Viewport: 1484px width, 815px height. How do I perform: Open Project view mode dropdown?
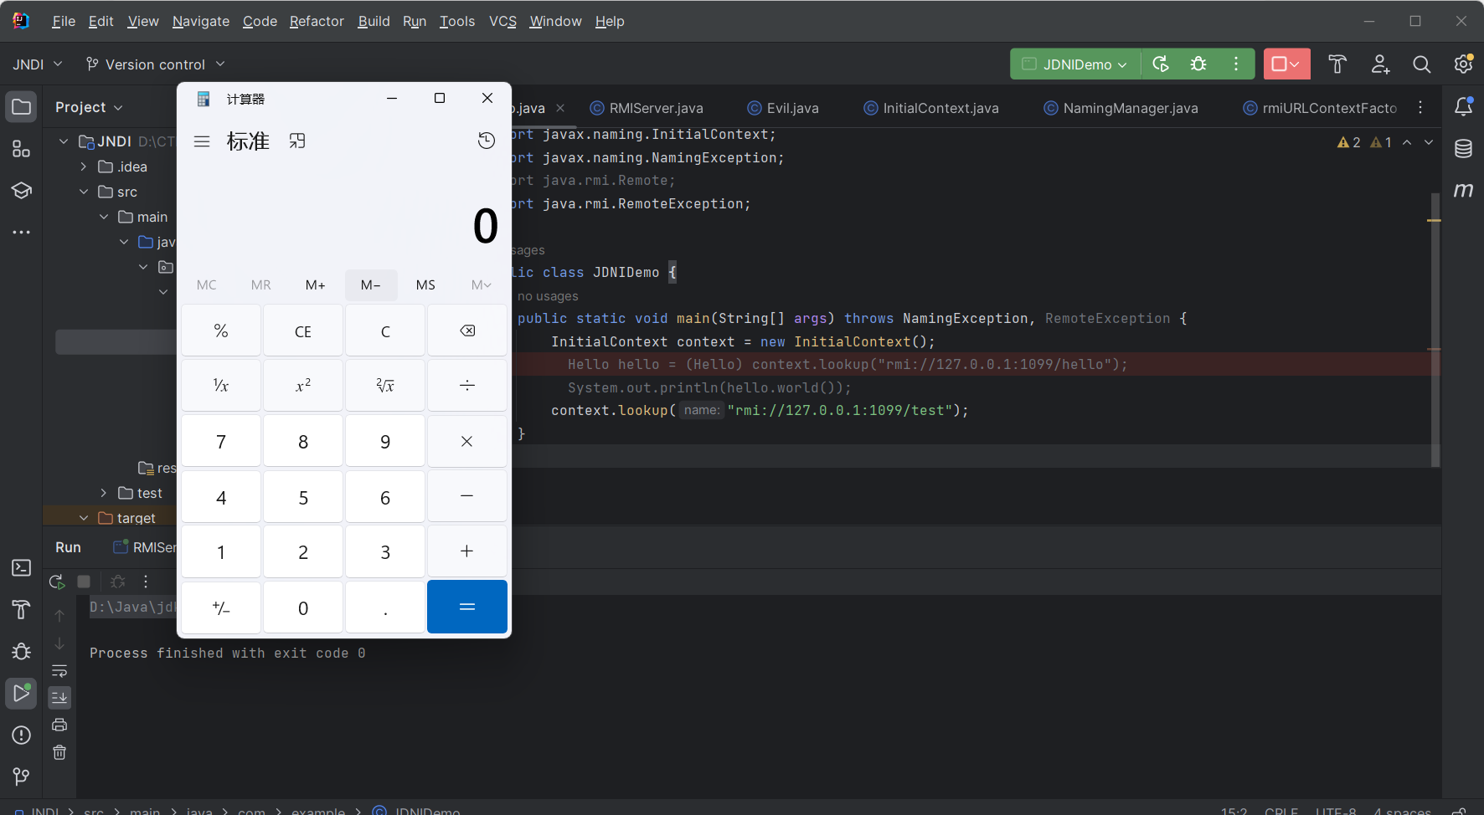(x=89, y=107)
